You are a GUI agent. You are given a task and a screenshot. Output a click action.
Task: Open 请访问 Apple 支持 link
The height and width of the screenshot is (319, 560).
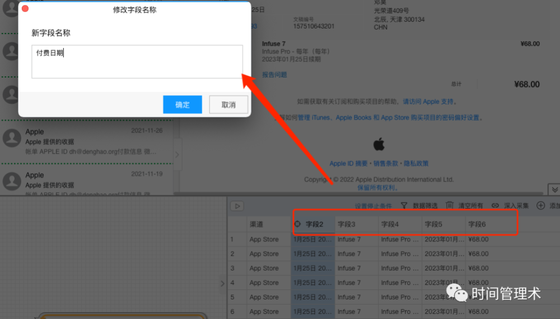[x=428, y=102]
